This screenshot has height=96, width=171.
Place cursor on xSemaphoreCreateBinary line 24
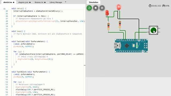pos(38,11)
